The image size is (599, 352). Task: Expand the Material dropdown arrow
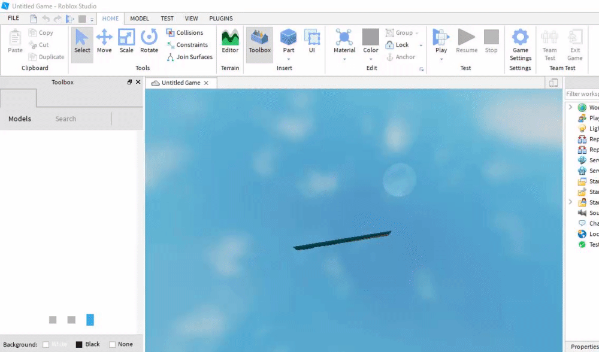[x=344, y=59]
